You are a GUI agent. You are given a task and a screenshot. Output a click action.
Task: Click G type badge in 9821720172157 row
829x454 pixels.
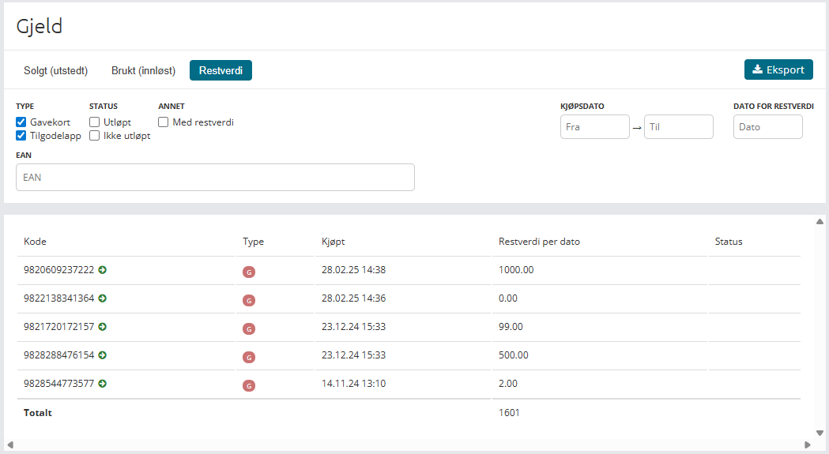tap(249, 328)
